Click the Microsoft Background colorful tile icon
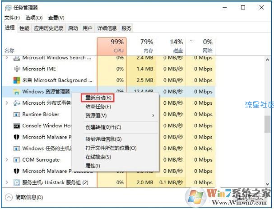This screenshot has width=274, height=209. [x=17, y=80]
